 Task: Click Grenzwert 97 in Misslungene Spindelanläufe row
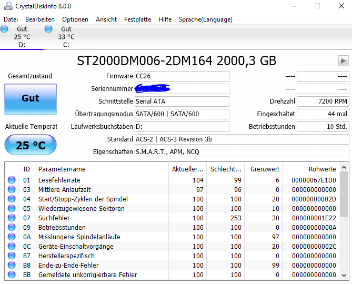click(x=276, y=237)
